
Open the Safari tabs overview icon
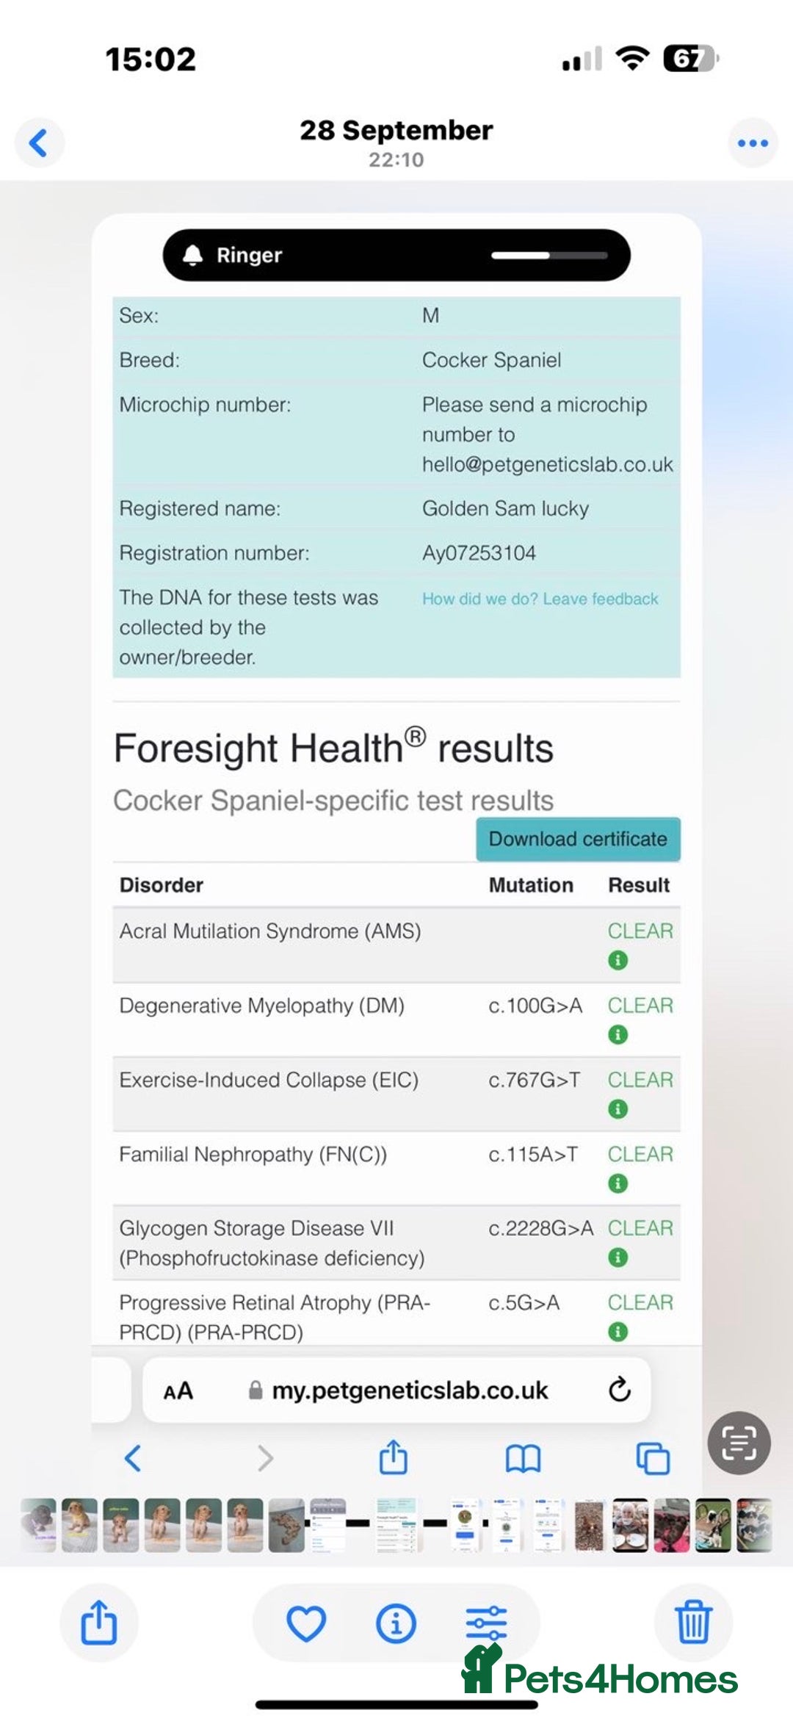(x=653, y=1458)
